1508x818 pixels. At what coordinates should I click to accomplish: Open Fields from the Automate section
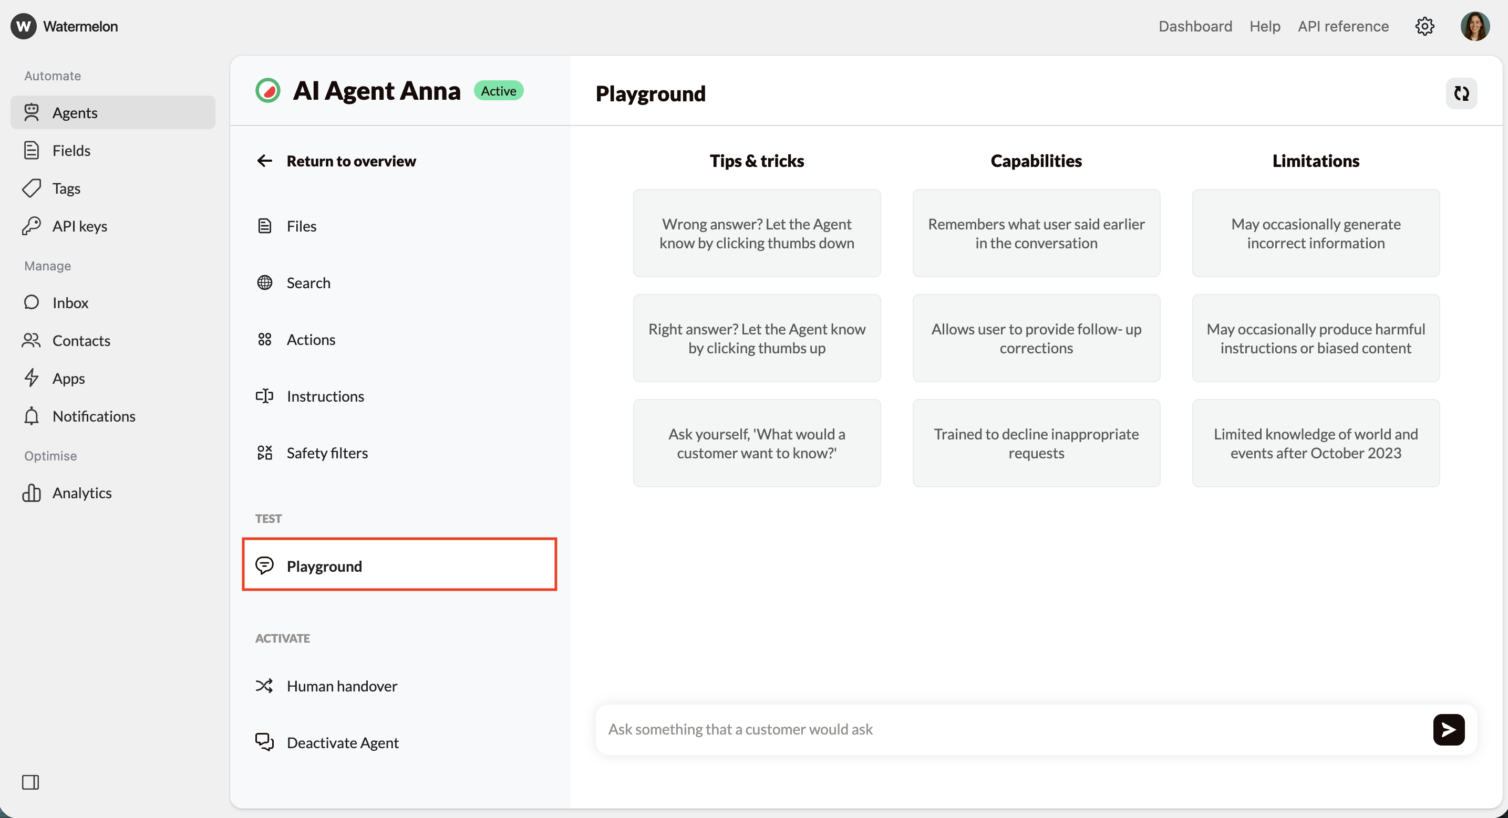70,150
